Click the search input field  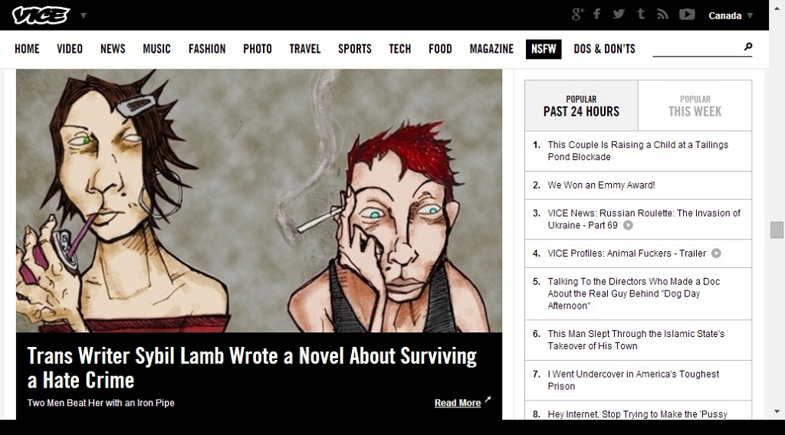(698, 47)
